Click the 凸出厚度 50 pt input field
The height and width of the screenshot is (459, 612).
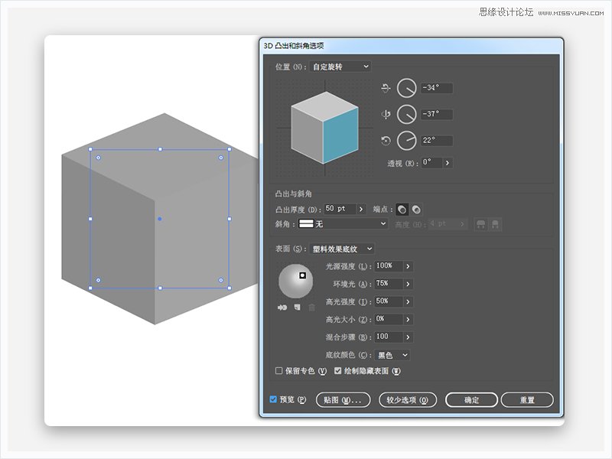[340, 209]
